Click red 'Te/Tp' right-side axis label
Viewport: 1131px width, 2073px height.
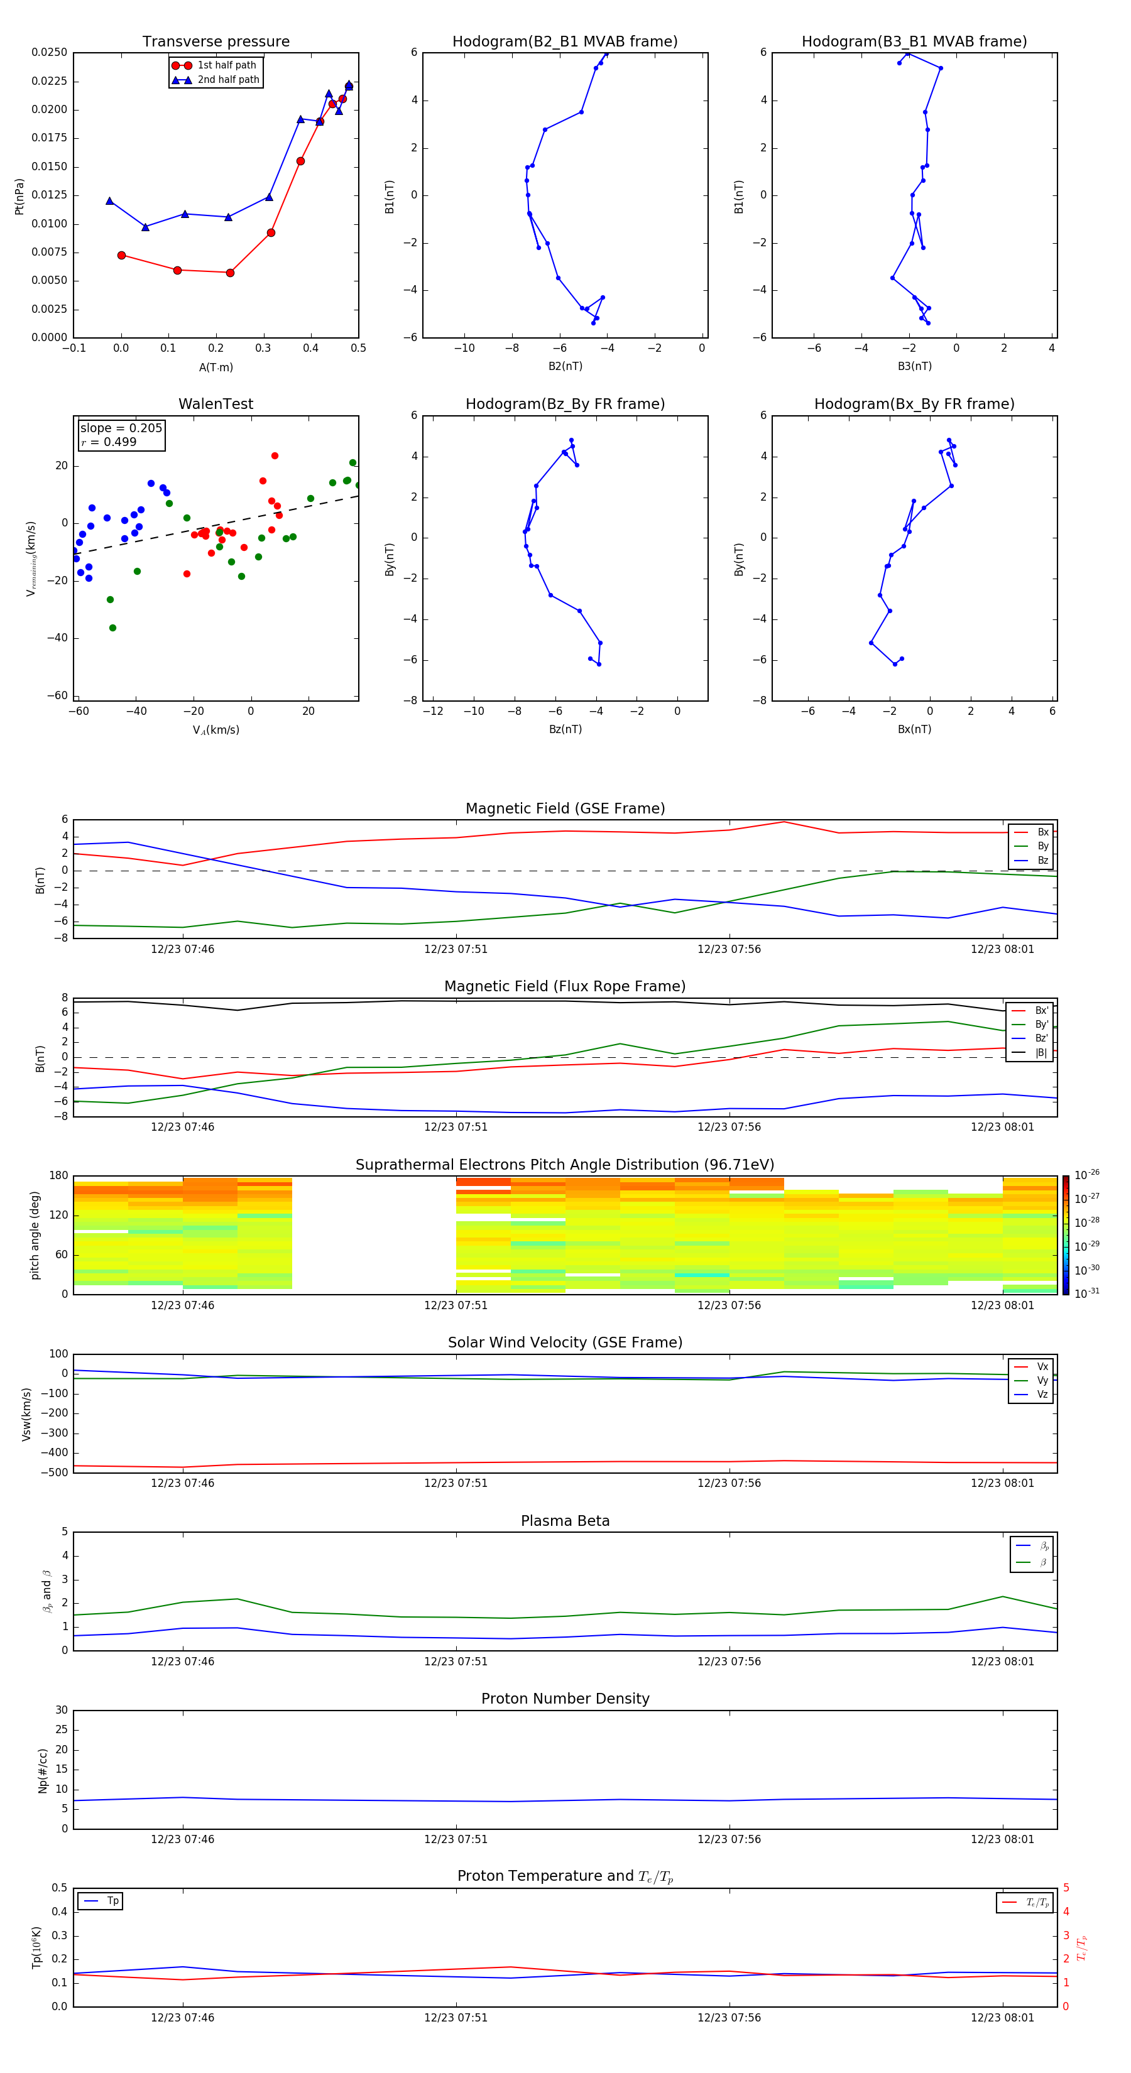(1082, 1947)
